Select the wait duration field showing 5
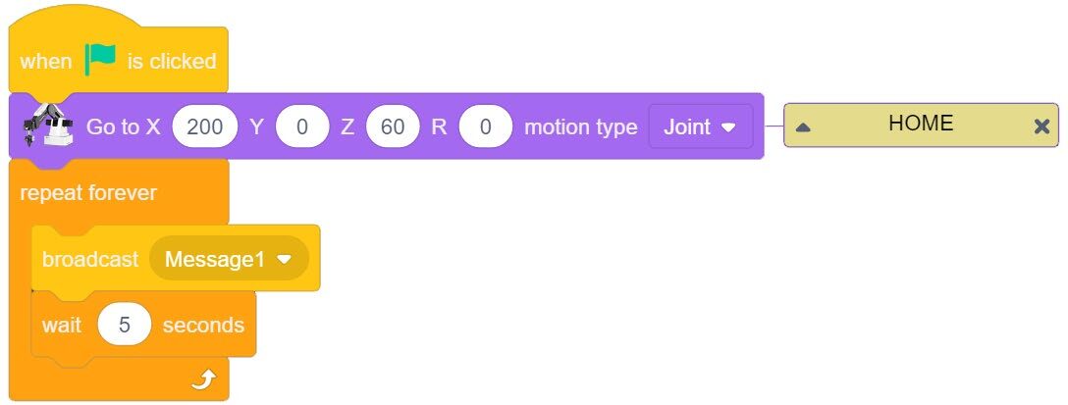The width and height of the screenshot is (1068, 405). tap(125, 325)
